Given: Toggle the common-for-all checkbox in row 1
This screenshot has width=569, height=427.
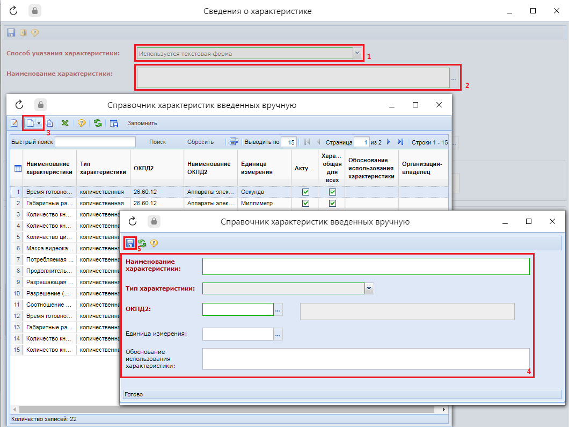Looking at the screenshot, I should click(332, 192).
